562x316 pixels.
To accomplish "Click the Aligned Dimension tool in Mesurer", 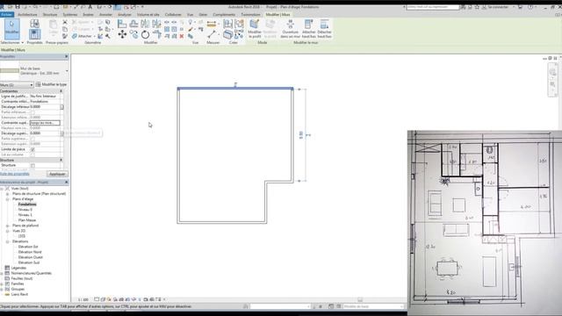I will (212, 24).
